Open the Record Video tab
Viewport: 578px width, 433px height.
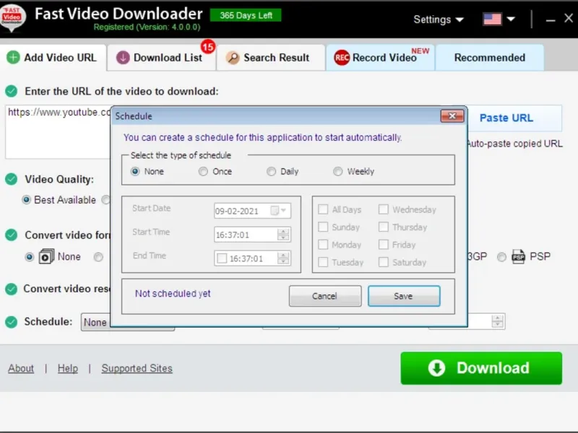coord(380,58)
